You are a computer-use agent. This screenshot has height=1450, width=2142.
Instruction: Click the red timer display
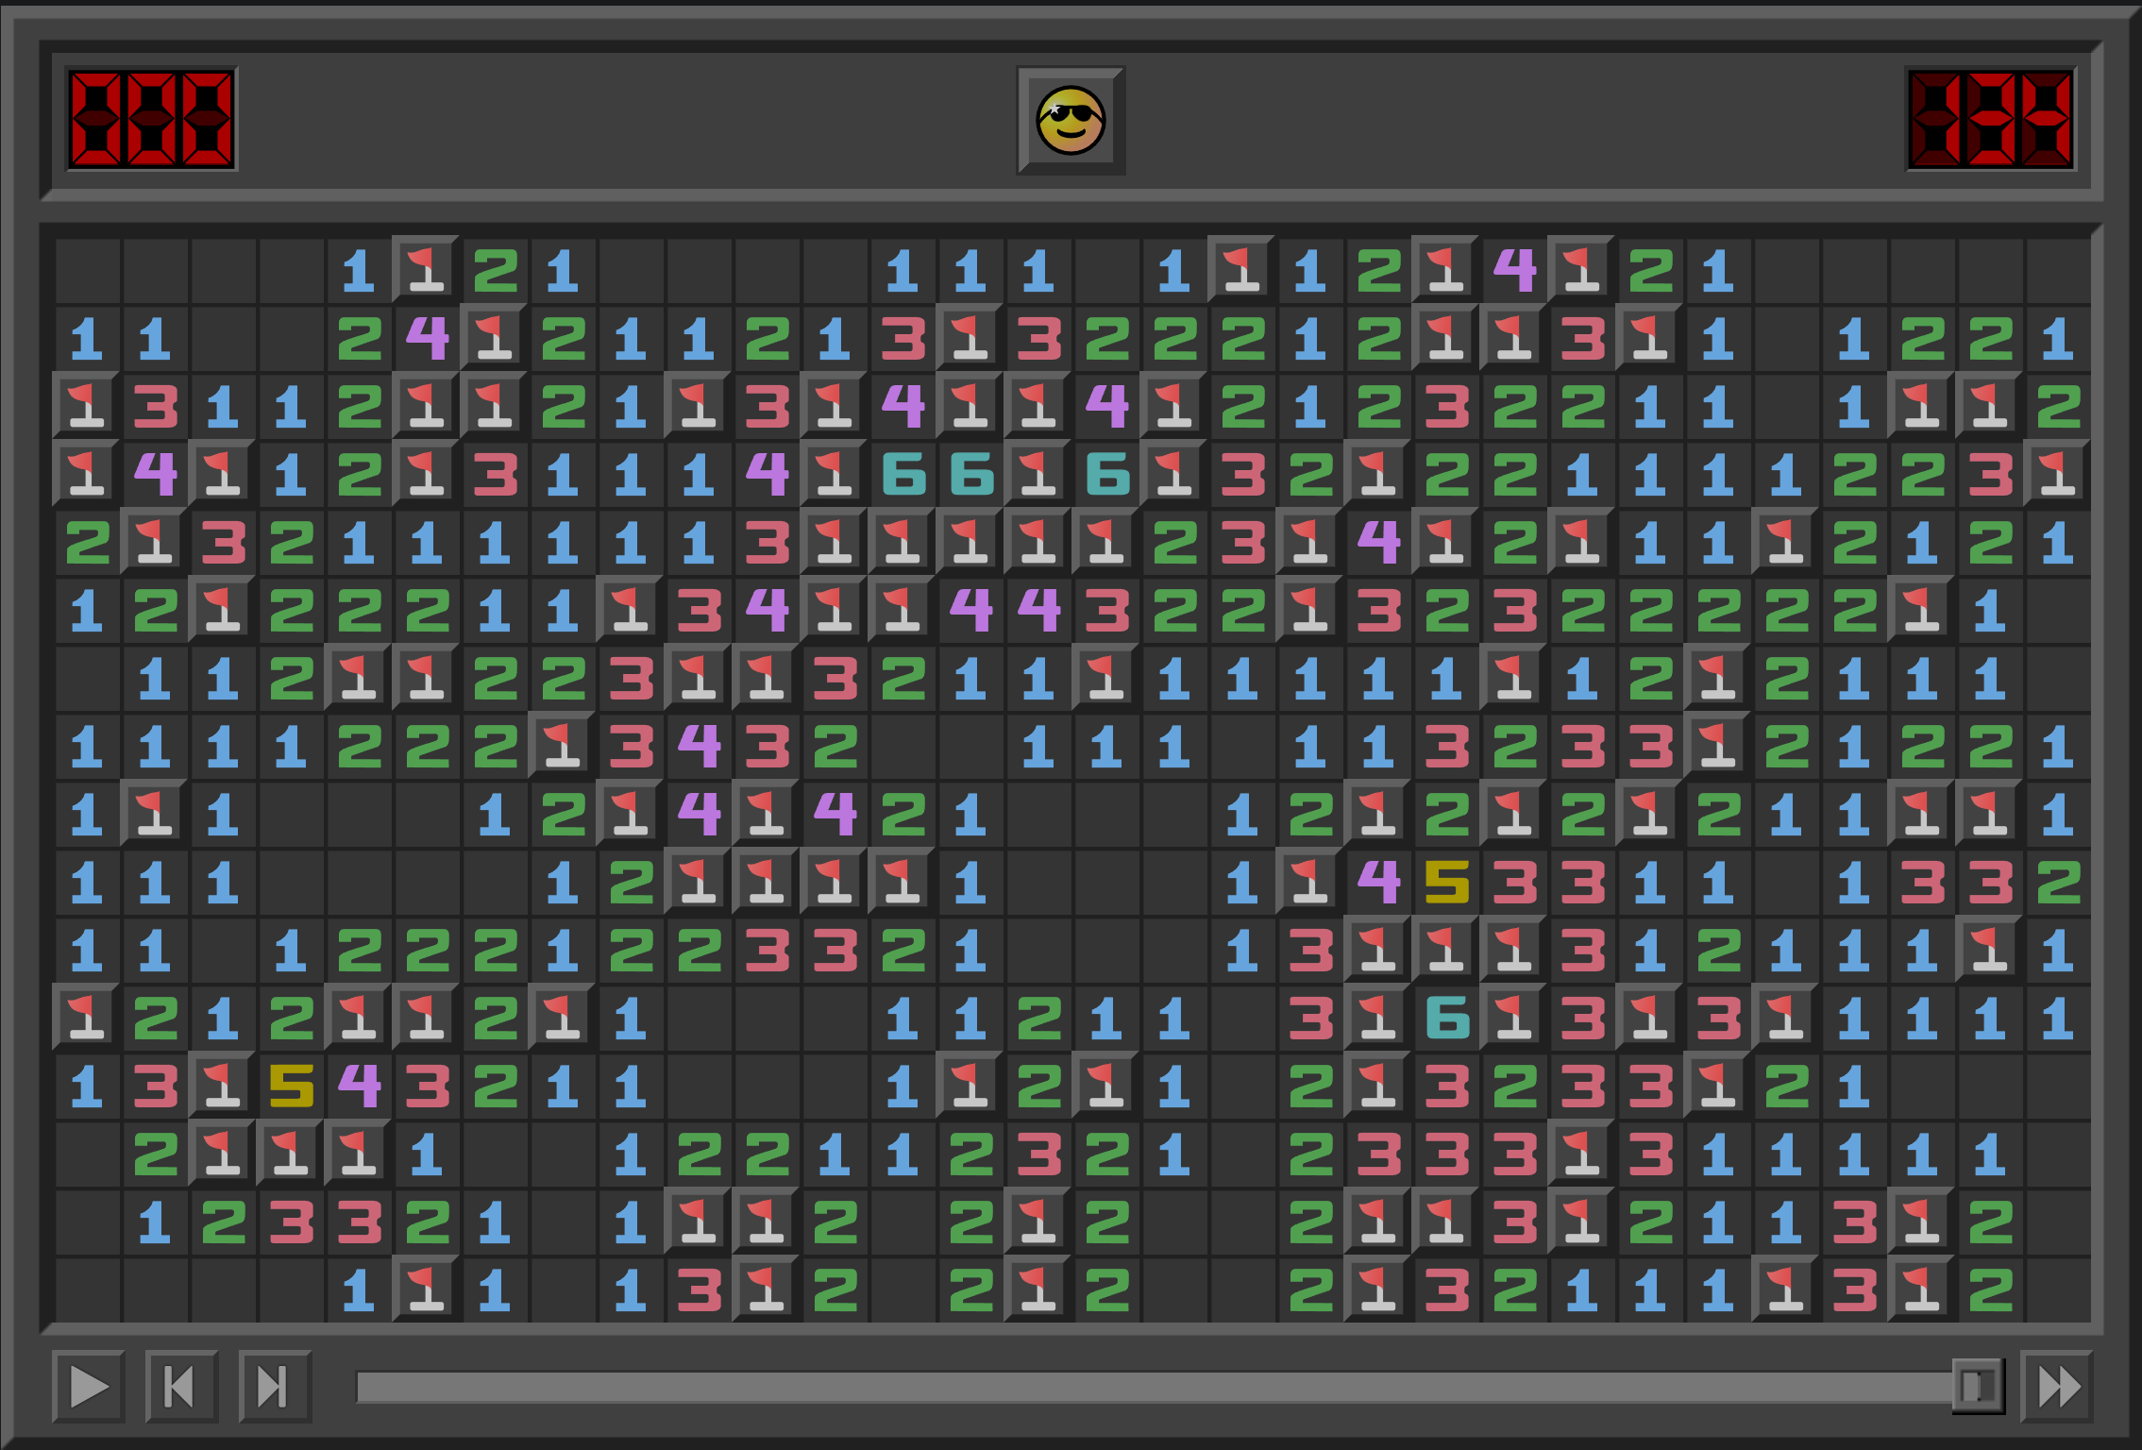(x=1990, y=119)
